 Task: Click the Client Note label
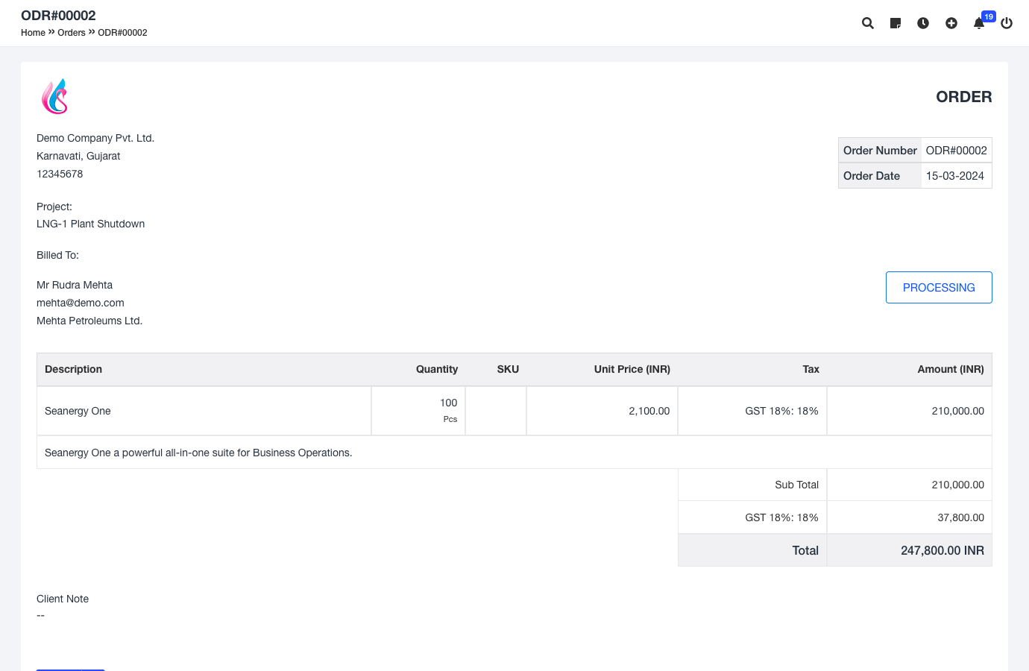coord(63,599)
